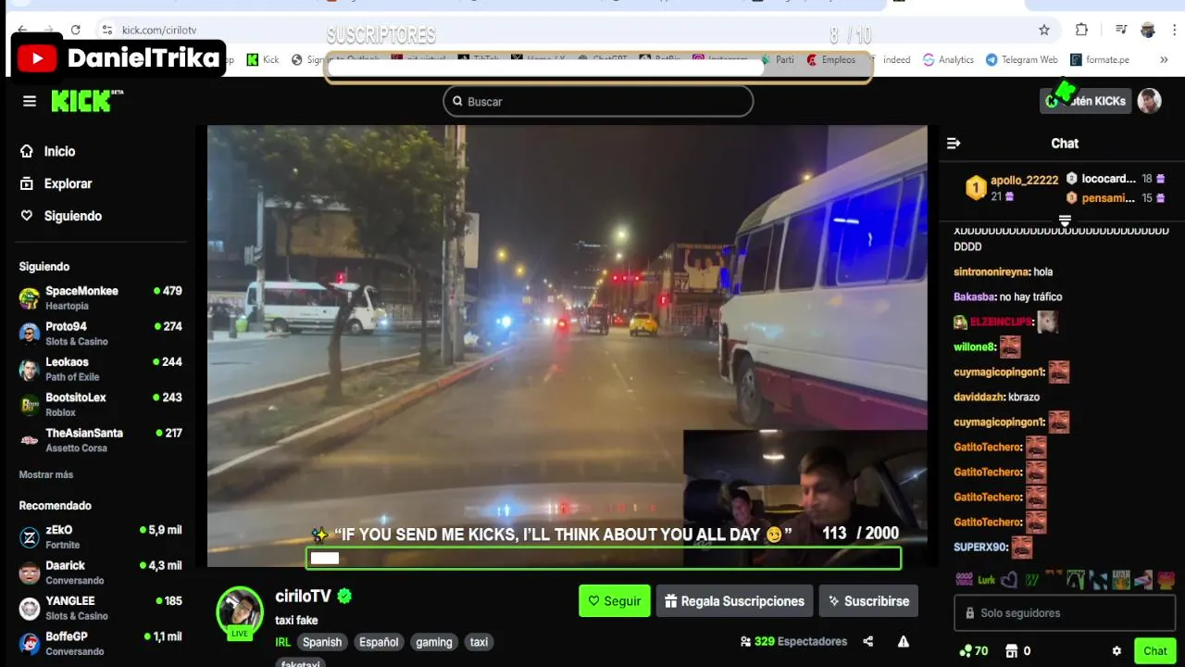Viewport: 1185px width, 667px height.
Task: Open the shop icon showing 0
Action: tap(1018, 651)
